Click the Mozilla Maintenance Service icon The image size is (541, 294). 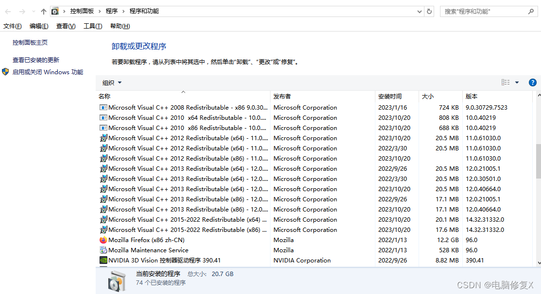(103, 250)
